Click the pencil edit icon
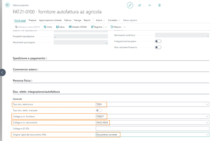 click(130, 5)
